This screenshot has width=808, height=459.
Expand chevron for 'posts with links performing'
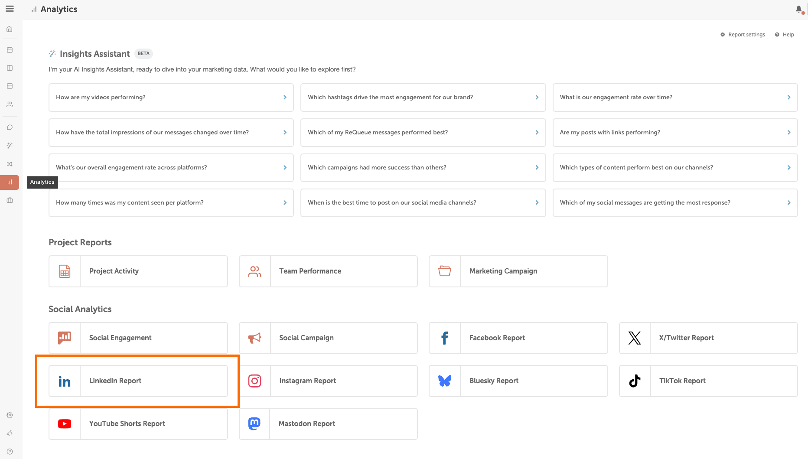(x=789, y=133)
